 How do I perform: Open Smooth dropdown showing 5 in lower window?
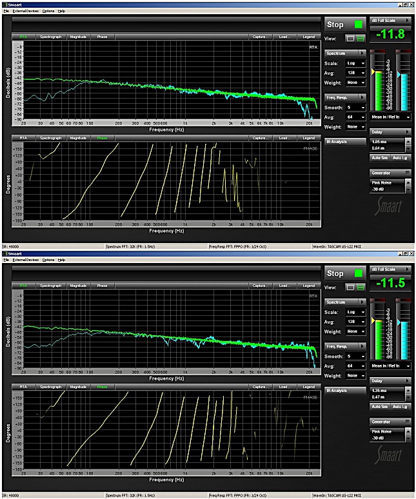click(x=356, y=357)
